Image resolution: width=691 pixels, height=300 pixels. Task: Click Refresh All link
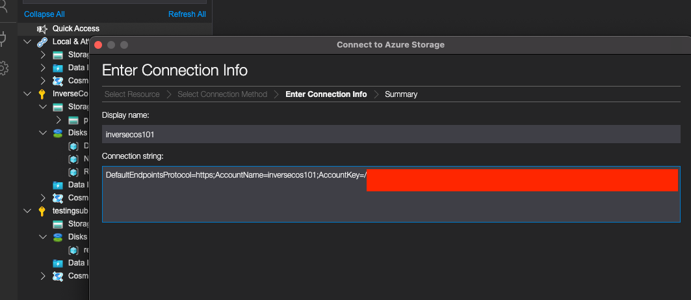click(187, 14)
